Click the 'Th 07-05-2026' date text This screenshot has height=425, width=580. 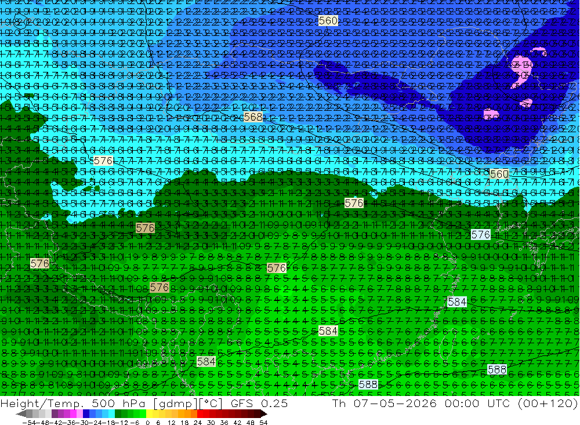click(x=385, y=403)
